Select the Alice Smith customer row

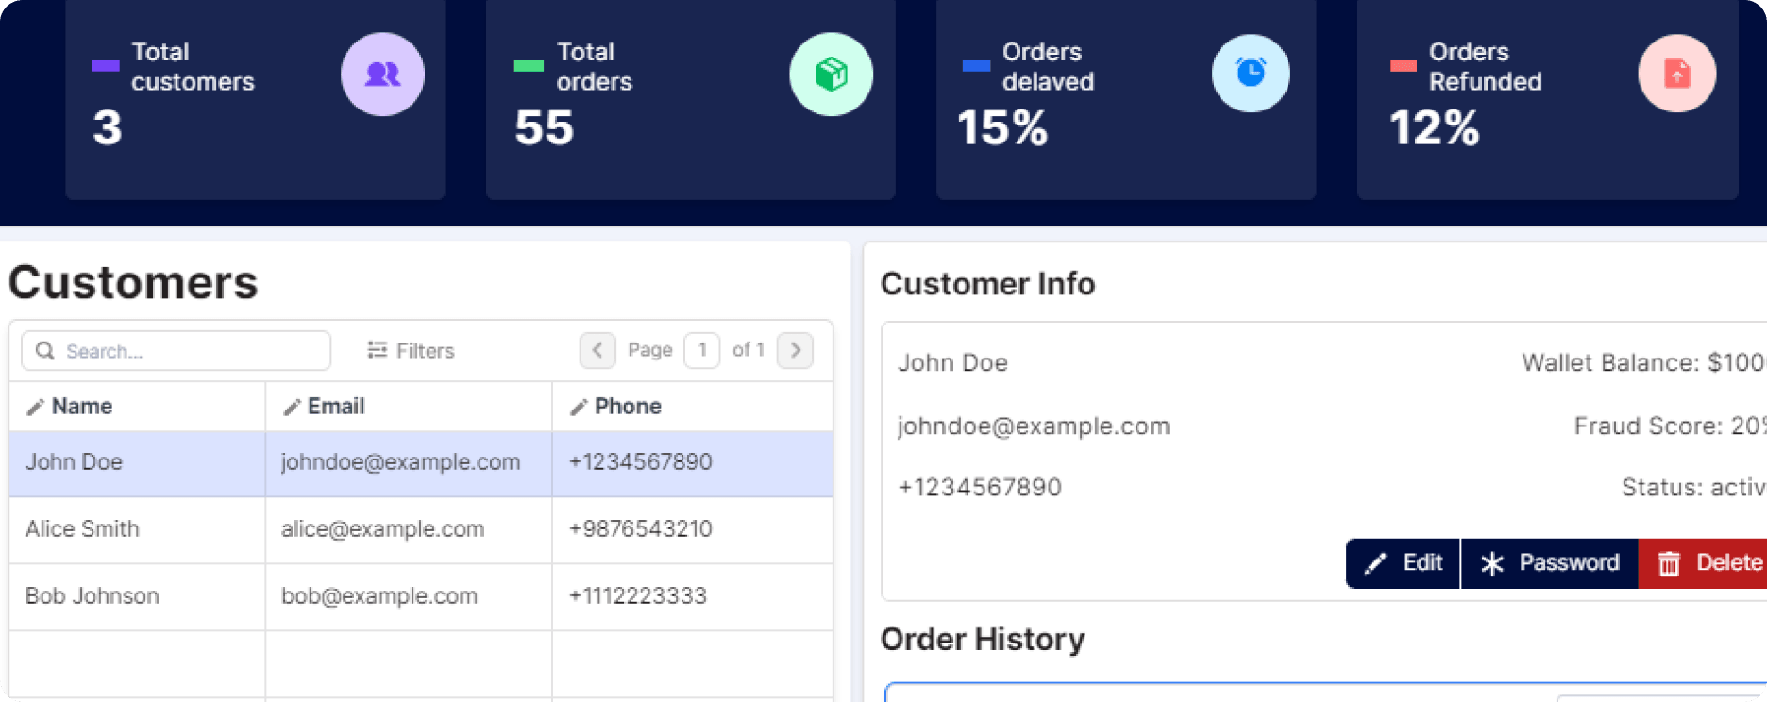point(82,529)
